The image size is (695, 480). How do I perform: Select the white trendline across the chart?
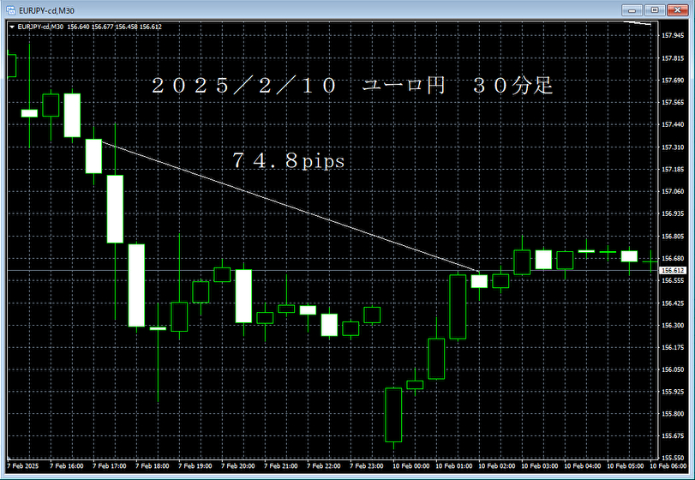pos(291,206)
